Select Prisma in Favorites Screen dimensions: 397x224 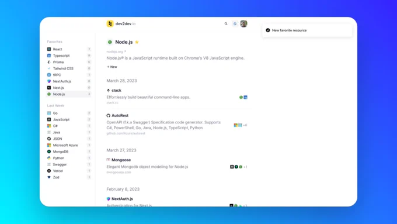[69, 62]
